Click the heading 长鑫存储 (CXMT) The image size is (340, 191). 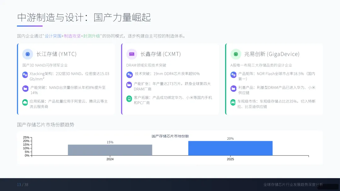pyautogui.click(x=161, y=54)
